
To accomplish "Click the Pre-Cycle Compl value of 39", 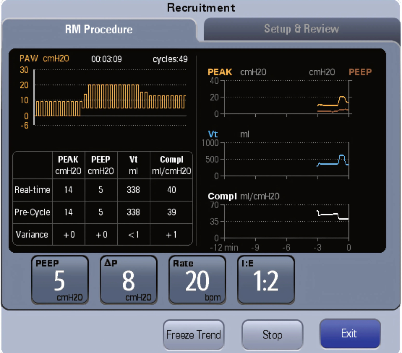I will (171, 212).
